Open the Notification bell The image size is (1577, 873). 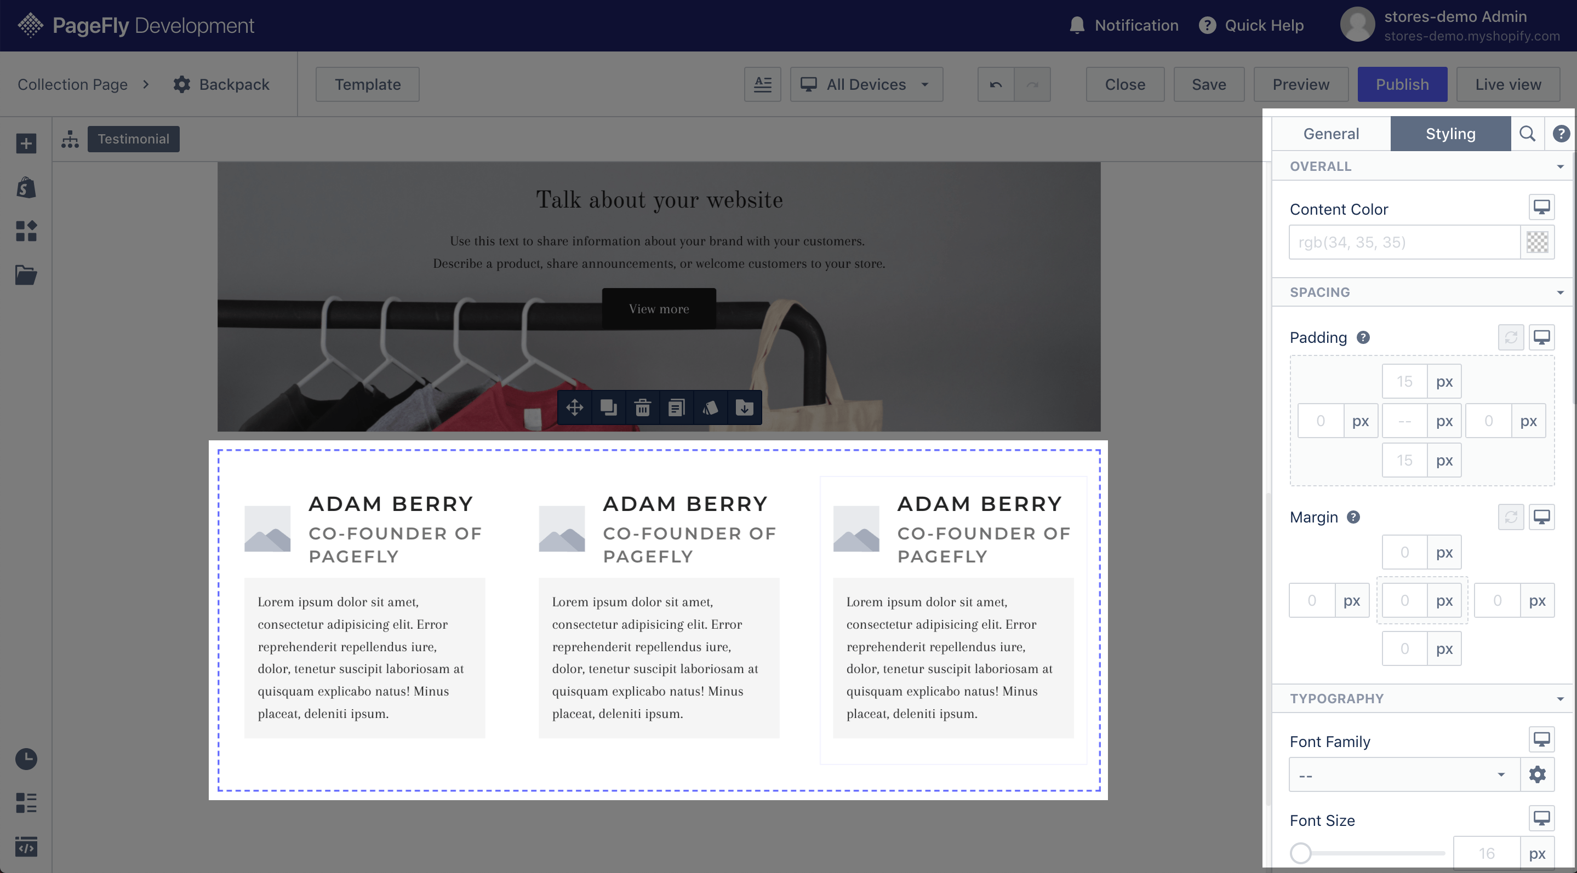point(1077,25)
